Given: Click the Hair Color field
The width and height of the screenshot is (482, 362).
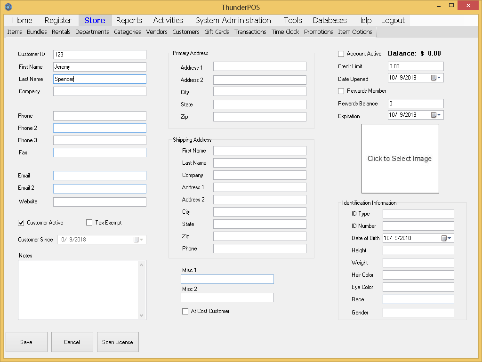Looking at the screenshot, I should coord(418,275).
